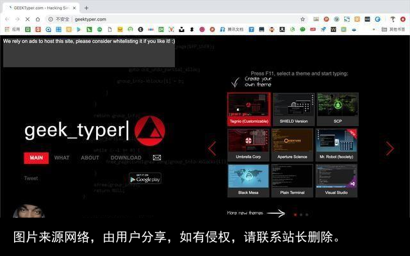Viewport: 410px width, 256px height.
Task: Click the hooded avatar image
Action: click(29, 211)
